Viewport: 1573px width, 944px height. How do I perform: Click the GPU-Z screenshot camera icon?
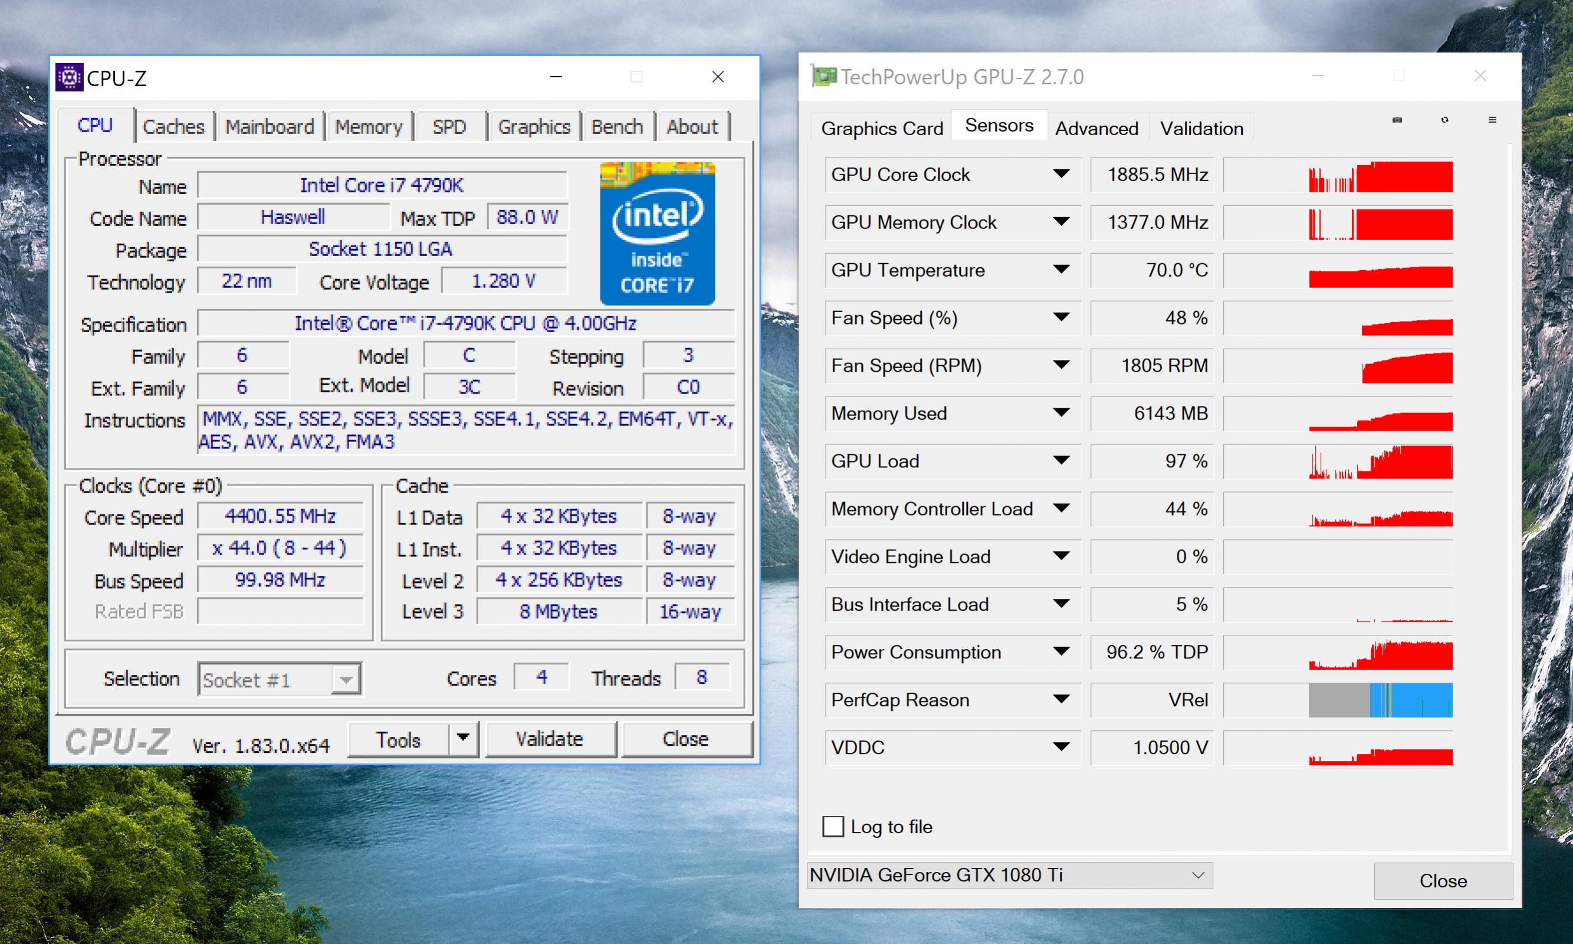[x=1397, y=120]
